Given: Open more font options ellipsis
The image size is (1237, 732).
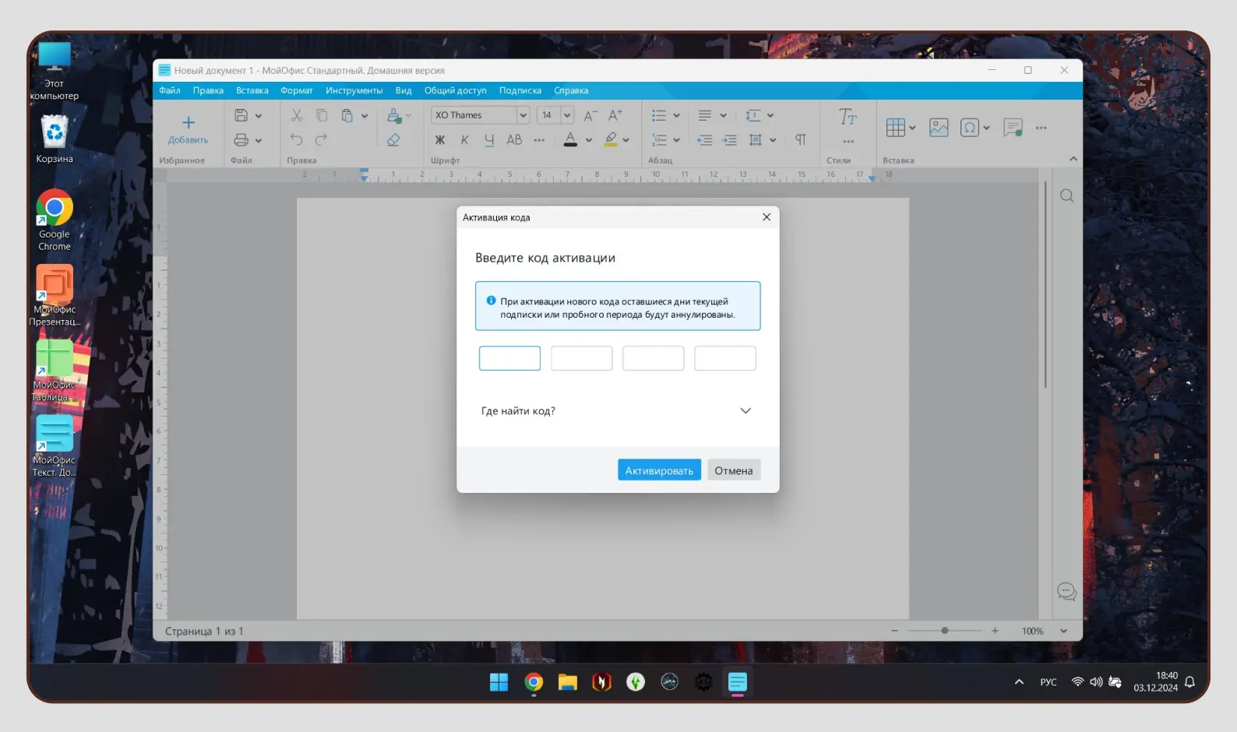Looking at the screenshot, I should pos(539,140).
